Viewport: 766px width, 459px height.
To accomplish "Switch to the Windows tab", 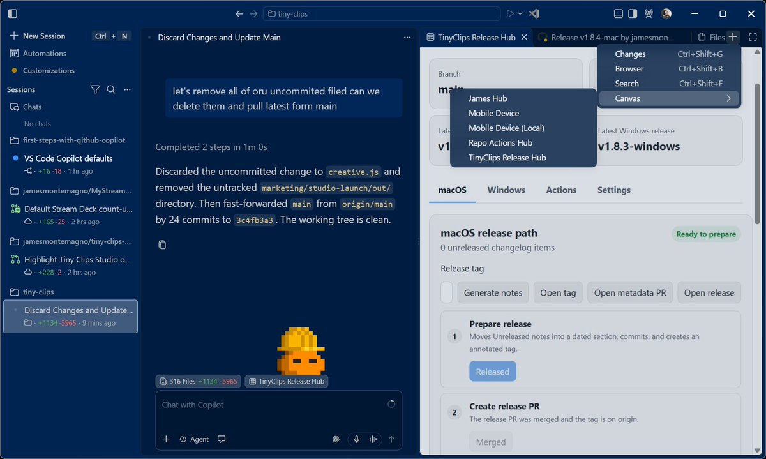I will (x=506, y=190).
